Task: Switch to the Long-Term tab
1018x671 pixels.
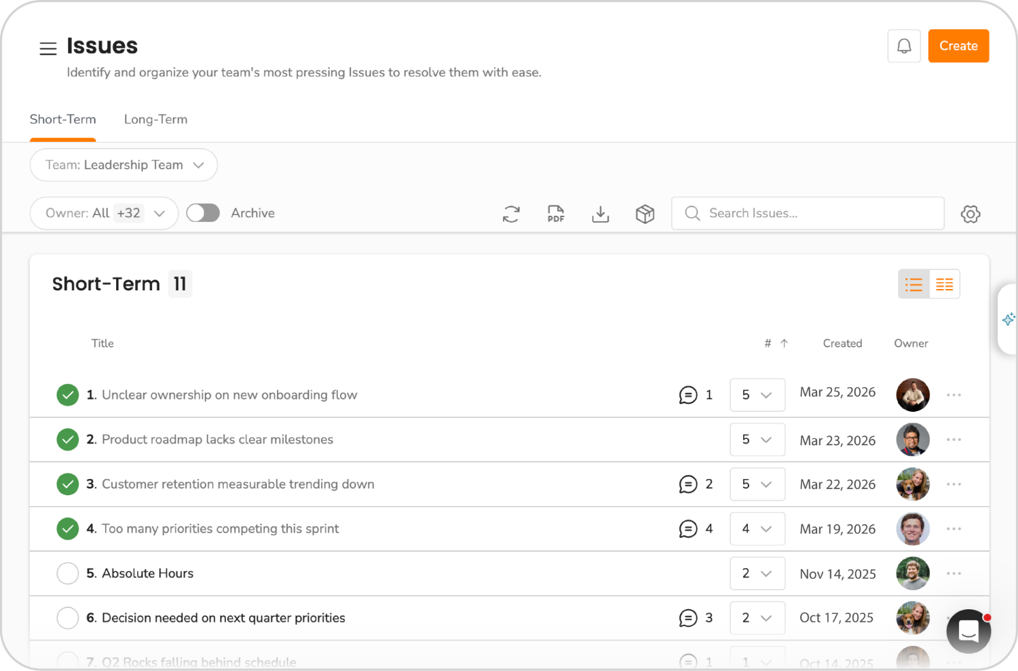Action: [155, 119]
